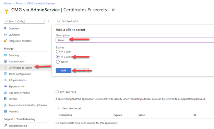Click the yellow key icon beside page title
Viewport: 214px width, 129px height.
(x=7, y=11)
